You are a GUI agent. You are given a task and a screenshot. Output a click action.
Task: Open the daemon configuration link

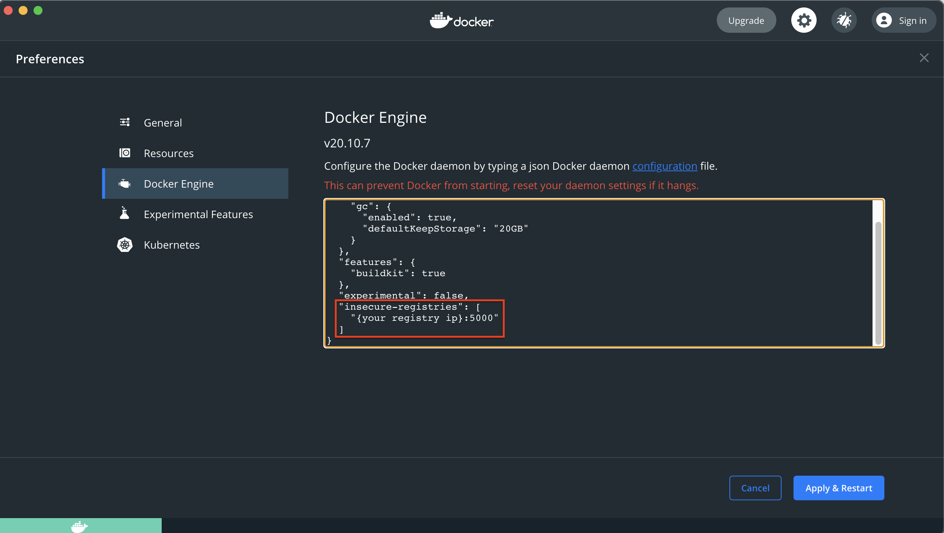coord(664,166)
